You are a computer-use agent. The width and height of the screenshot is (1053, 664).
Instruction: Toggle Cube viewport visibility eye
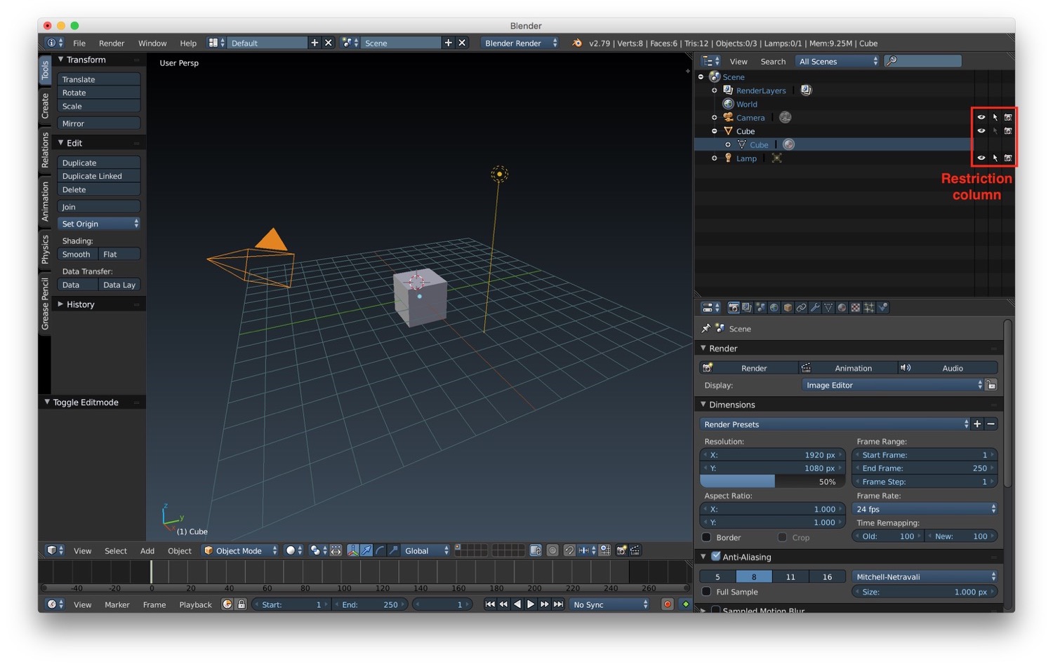[x=981, y=131]
